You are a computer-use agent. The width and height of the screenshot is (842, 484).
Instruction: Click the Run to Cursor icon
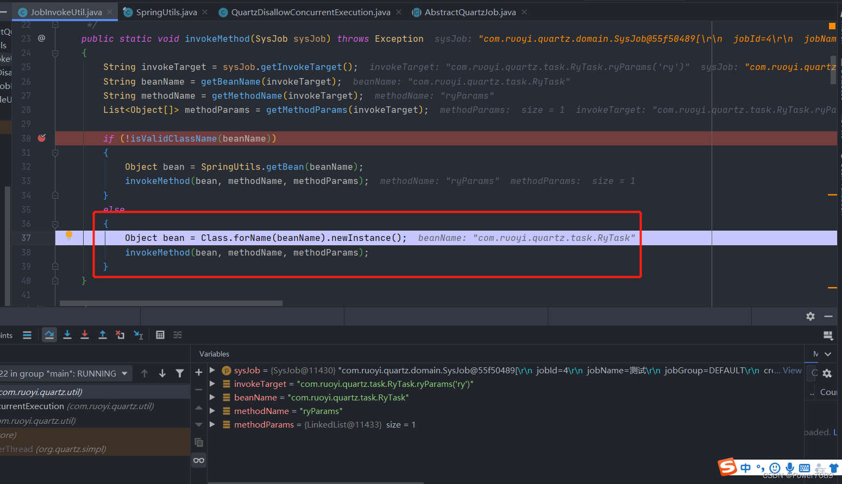[138, 335]
